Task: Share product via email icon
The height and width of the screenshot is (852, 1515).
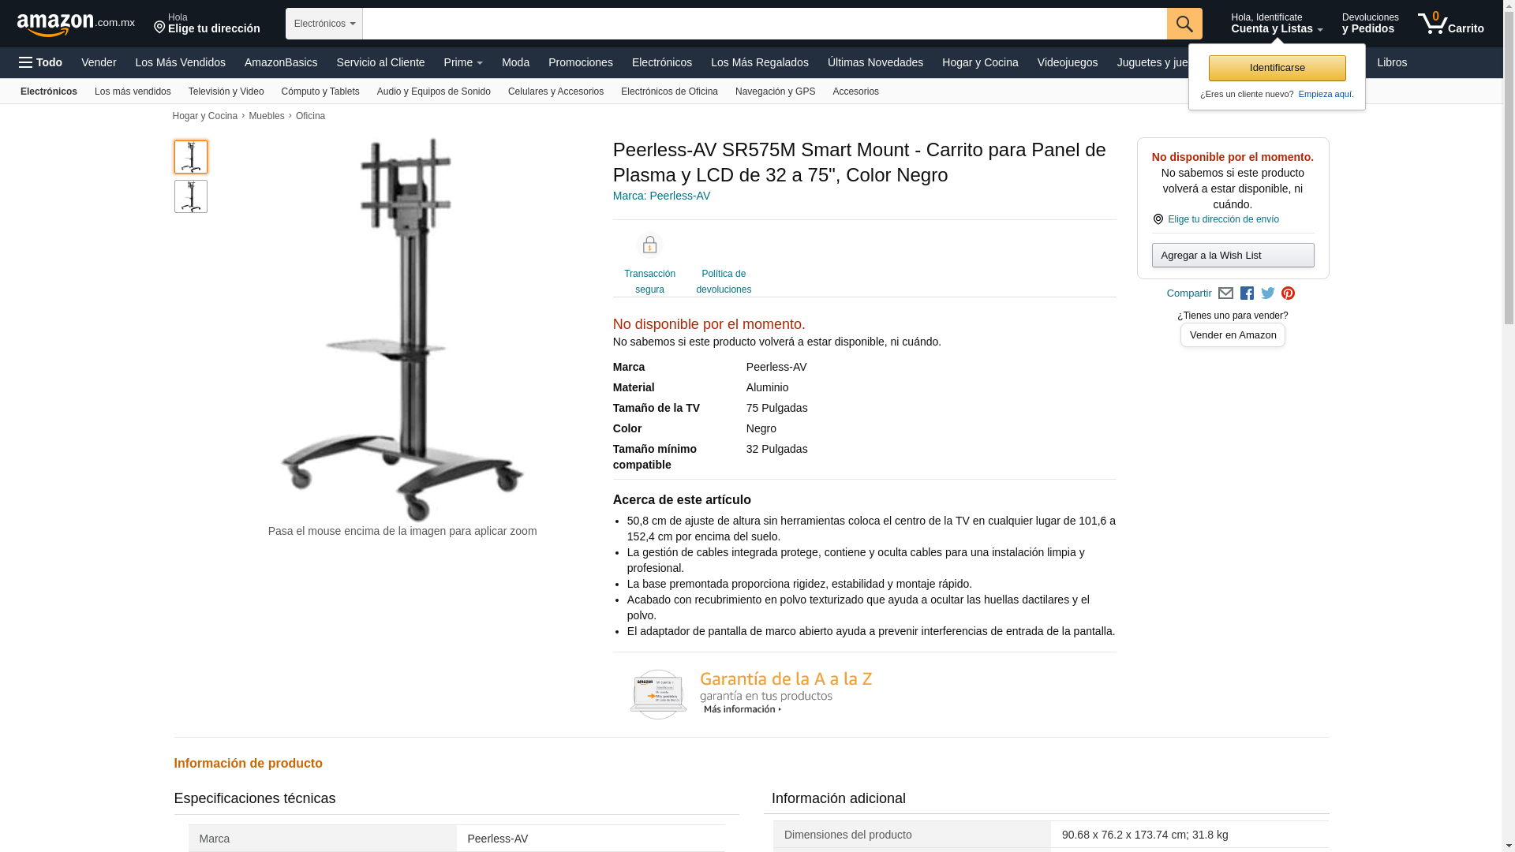Action: (1225, 293)
